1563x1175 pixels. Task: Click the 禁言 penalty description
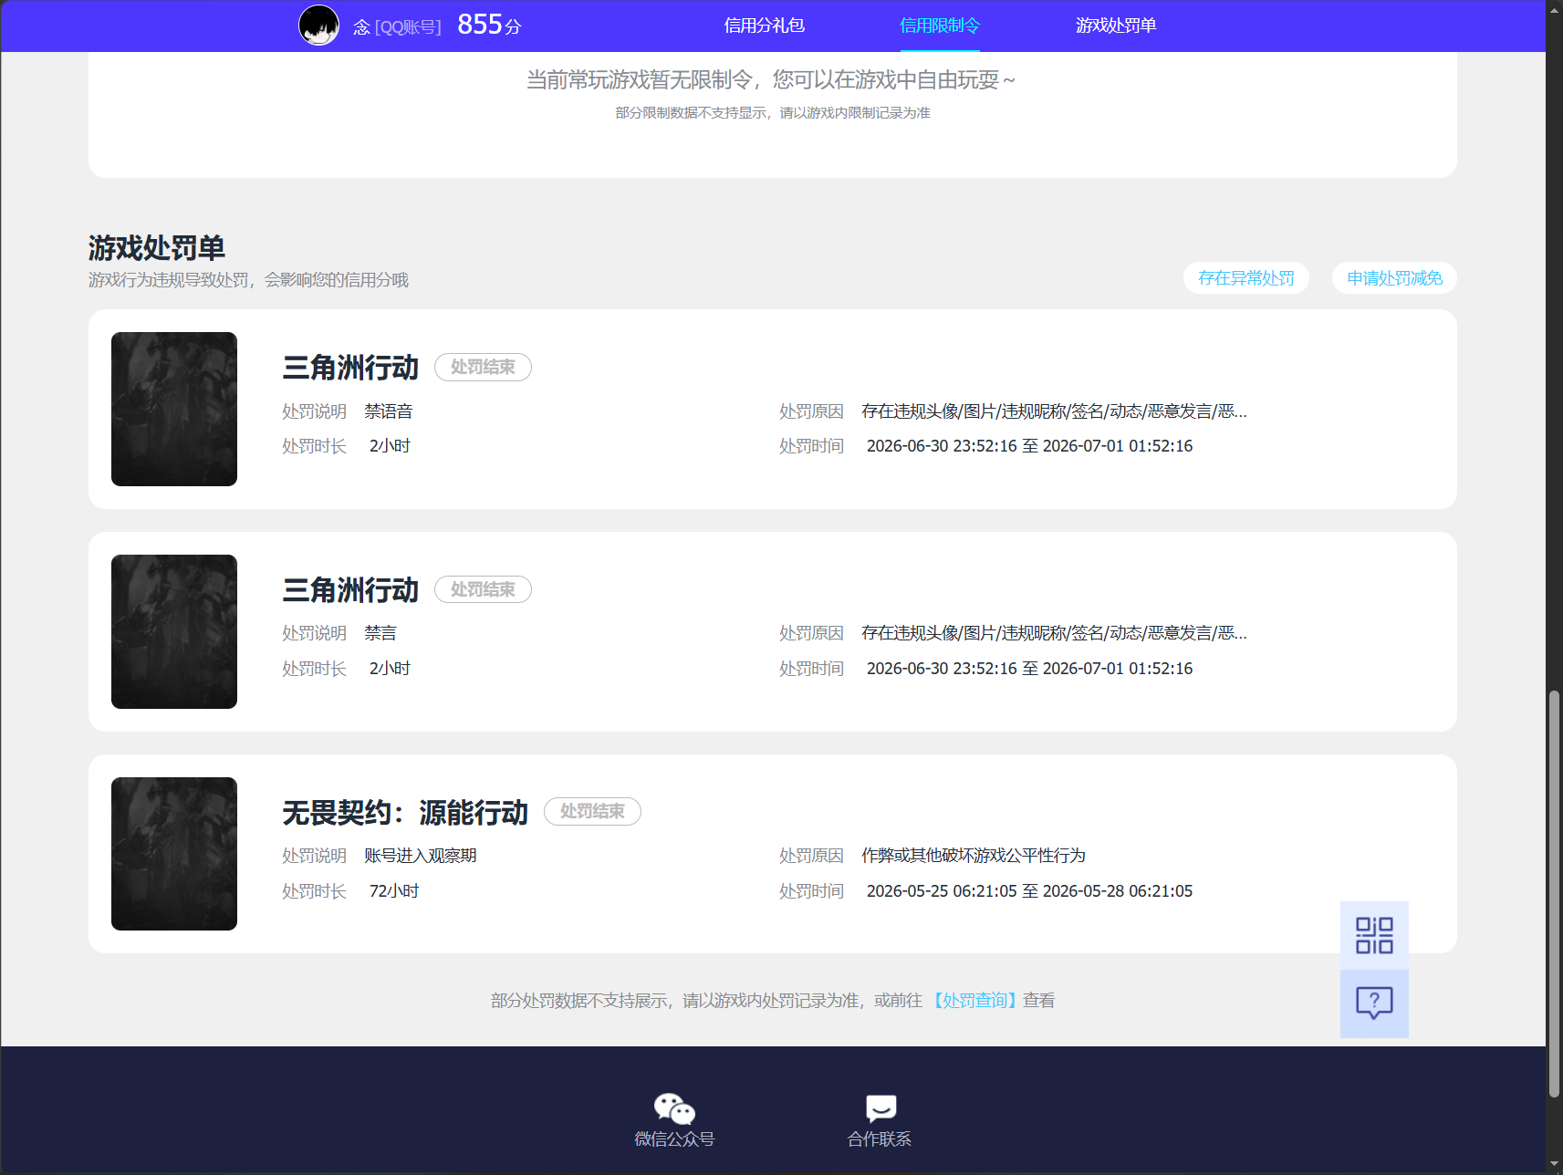coord(380,633)
